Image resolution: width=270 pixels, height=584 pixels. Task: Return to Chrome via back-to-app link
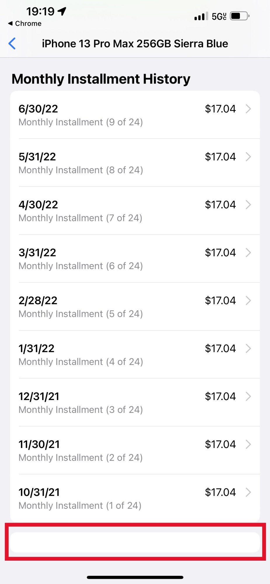tap(25, 23)
